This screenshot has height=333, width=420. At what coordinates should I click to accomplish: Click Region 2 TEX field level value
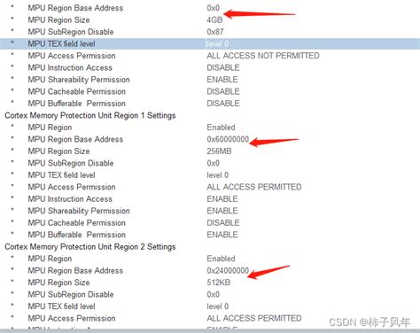(x=218, y=306)
